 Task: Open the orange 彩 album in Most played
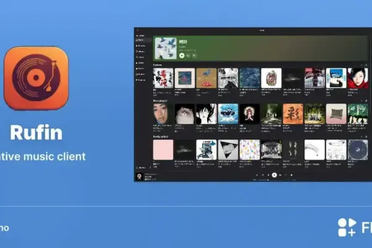pyautogui.click(x=293, y=113)
